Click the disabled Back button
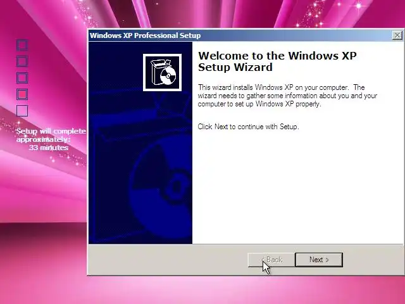This screenshot has width=405, height=304. click(x=271, y=260)
